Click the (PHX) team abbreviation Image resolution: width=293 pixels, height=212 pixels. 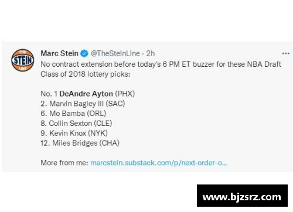125,94
